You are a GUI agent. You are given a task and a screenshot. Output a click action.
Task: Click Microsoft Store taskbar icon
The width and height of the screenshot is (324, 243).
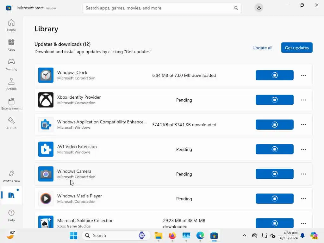point(214,235)
